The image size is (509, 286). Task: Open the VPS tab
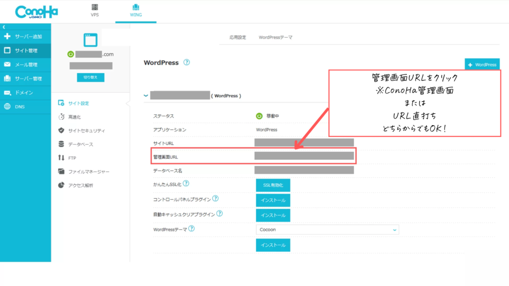[95, 11]
